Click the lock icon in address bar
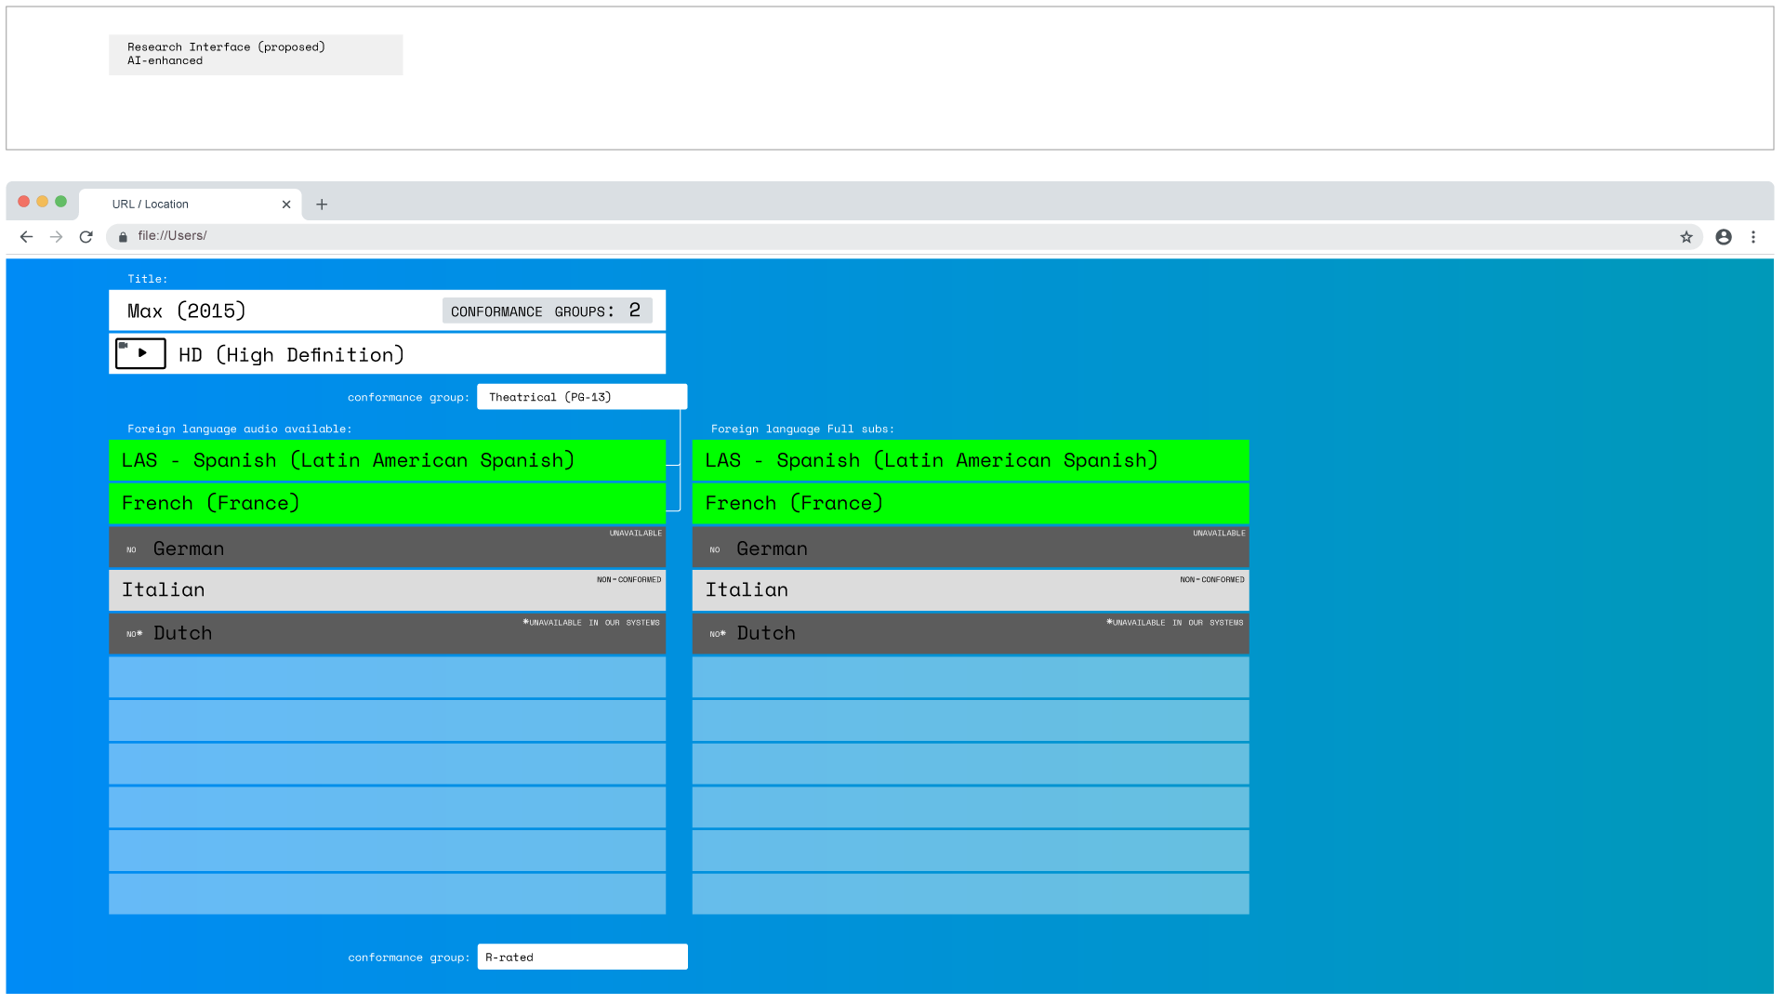Screen dimensions: 1785x1004 [123, 237]
